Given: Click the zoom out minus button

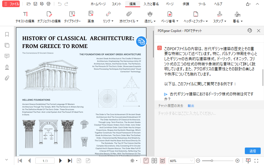Looking at the screenshot, I should pos(198,161).
